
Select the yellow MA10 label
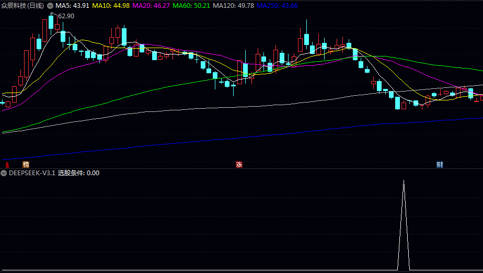pos(112,5)
